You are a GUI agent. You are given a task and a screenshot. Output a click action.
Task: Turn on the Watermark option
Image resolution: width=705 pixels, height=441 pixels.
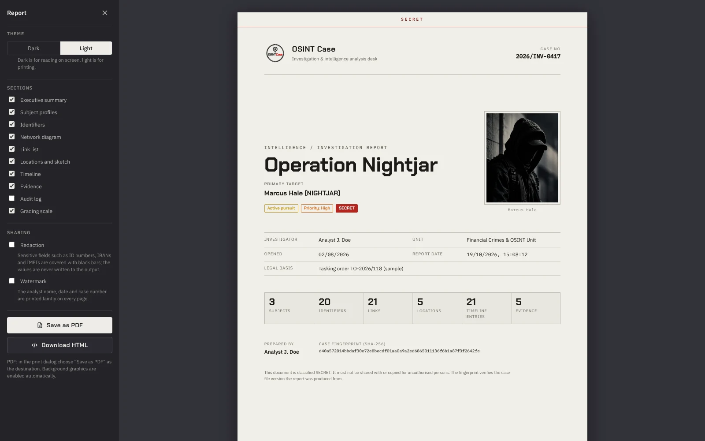point(12,281)
